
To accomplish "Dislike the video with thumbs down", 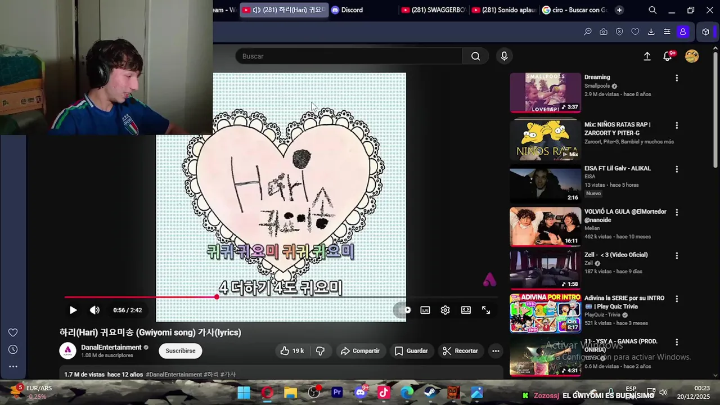I will (x=320, y=350).
